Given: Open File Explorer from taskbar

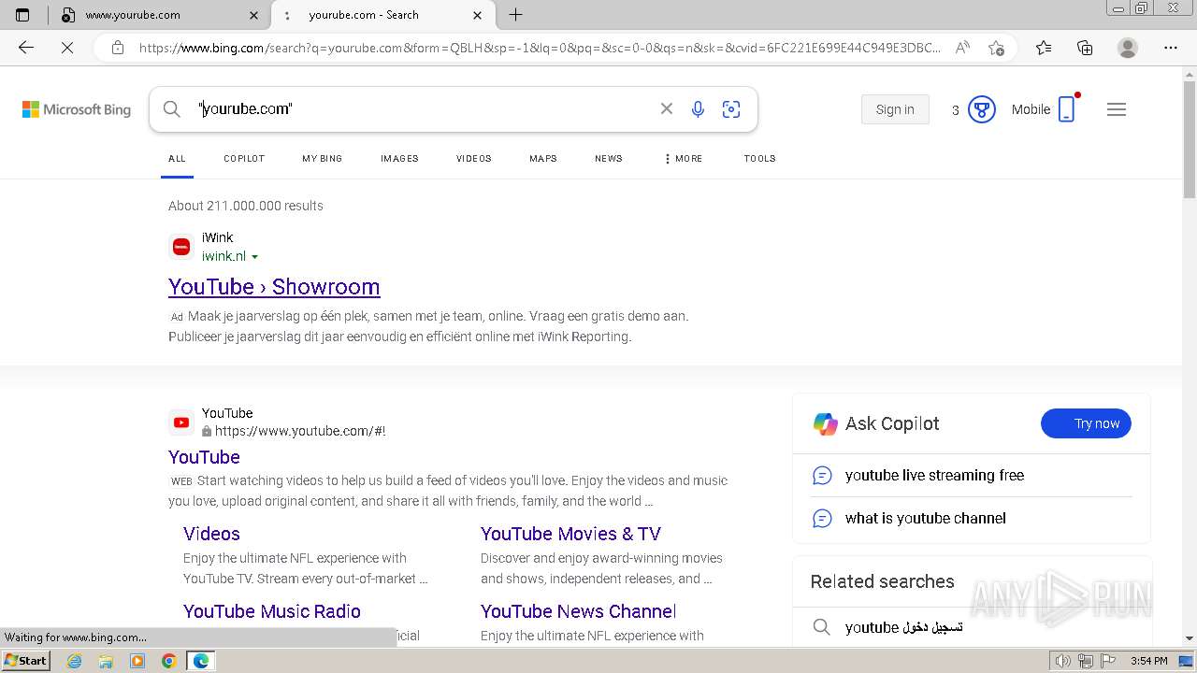Looking at the screenshot, I should pos(106,661).
